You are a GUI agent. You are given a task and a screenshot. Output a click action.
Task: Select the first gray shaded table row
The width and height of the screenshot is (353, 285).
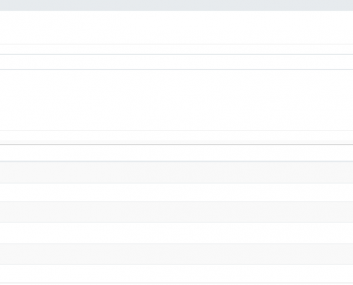(176, 172)
